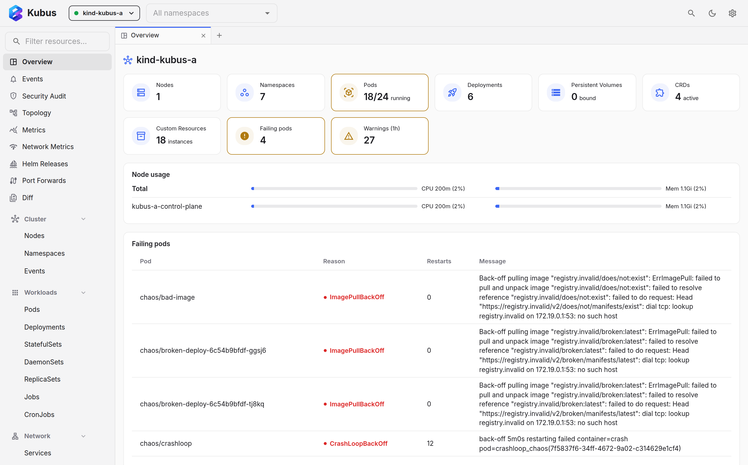
Task: Click the Restarts column header
Action: coord(439,261)
